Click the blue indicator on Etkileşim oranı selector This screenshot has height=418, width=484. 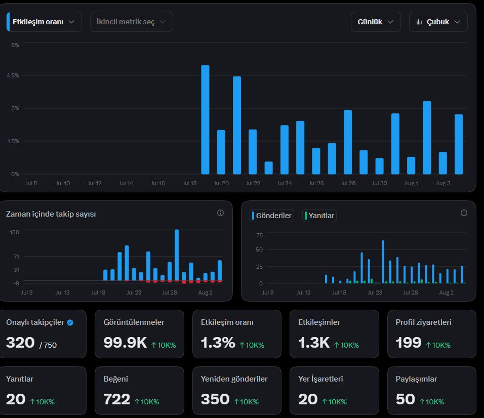point(8,22)
